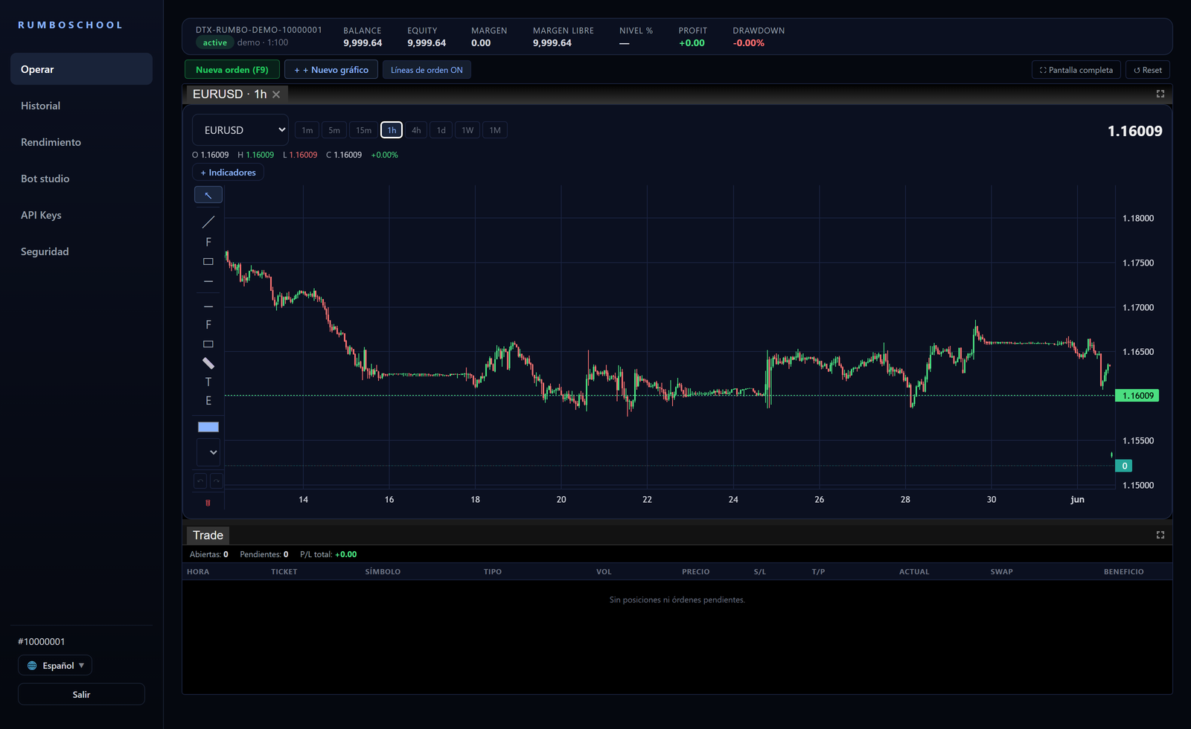The image size is (1191, 729).
Task: Switch timeframe to 1W
Action: 467,130
